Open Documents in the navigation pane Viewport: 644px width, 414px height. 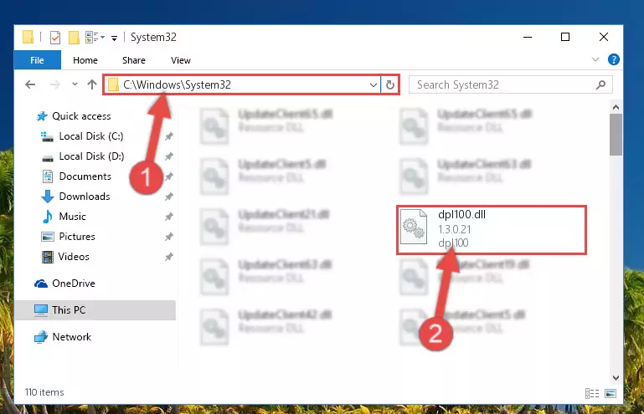(85, 176)
